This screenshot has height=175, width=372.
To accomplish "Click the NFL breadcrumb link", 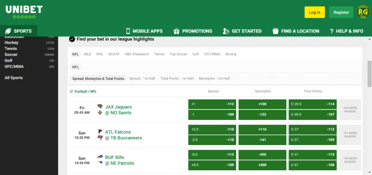I will (x=93, y=91).
